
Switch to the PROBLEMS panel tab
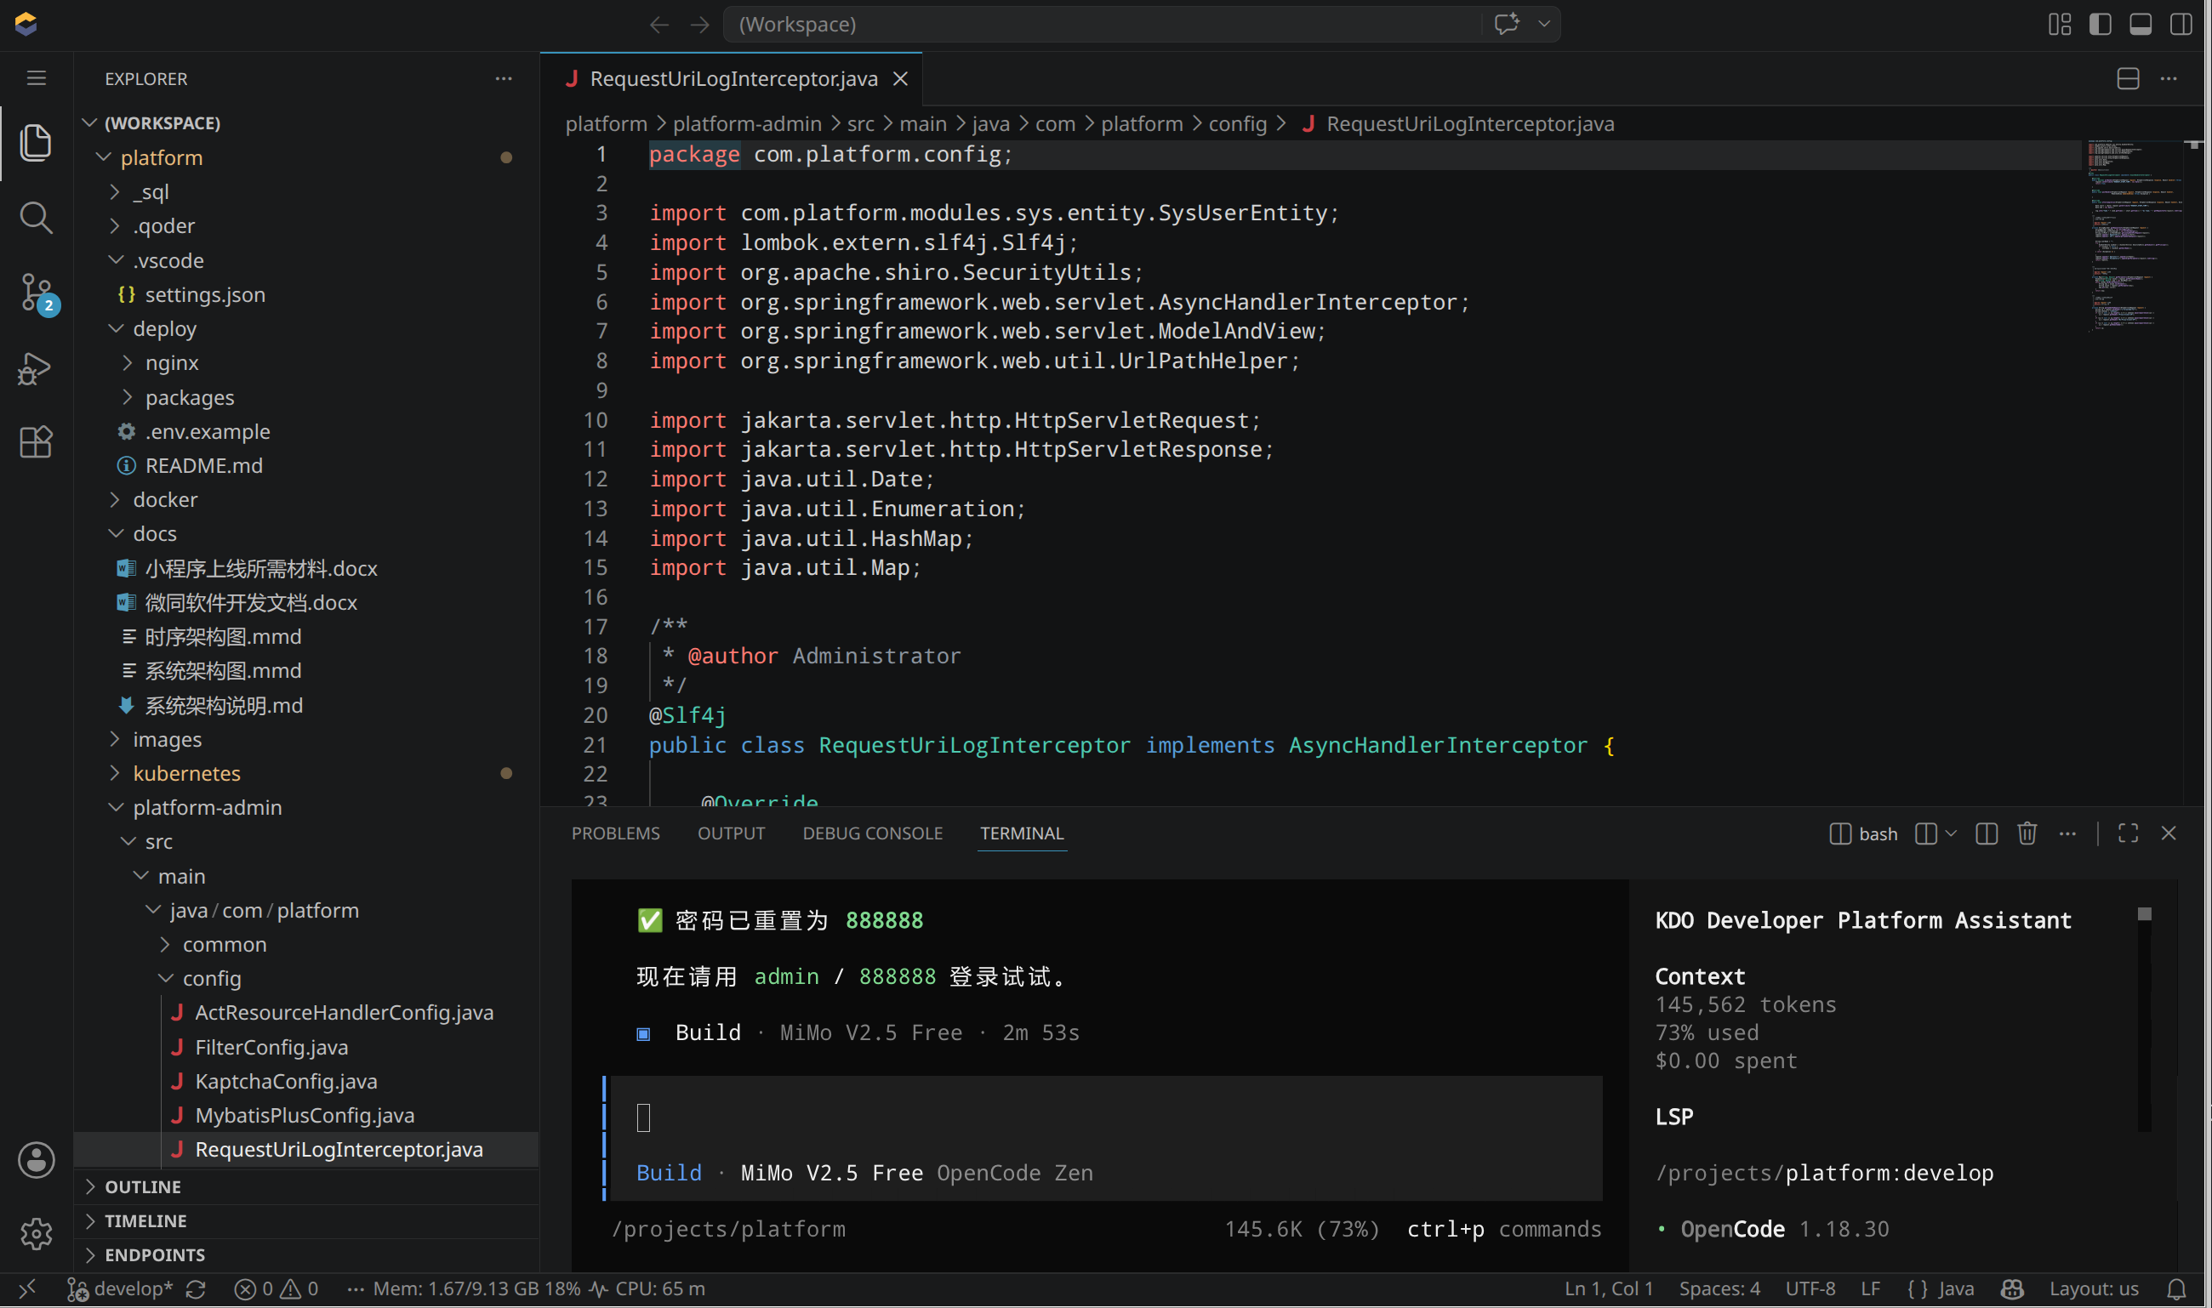tap(615, 833)
